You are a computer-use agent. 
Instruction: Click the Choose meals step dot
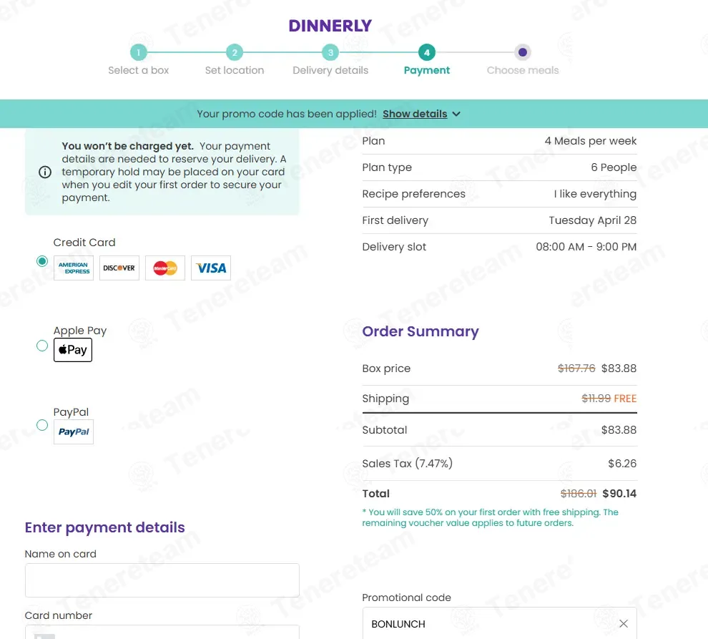[x=523, y=52]
